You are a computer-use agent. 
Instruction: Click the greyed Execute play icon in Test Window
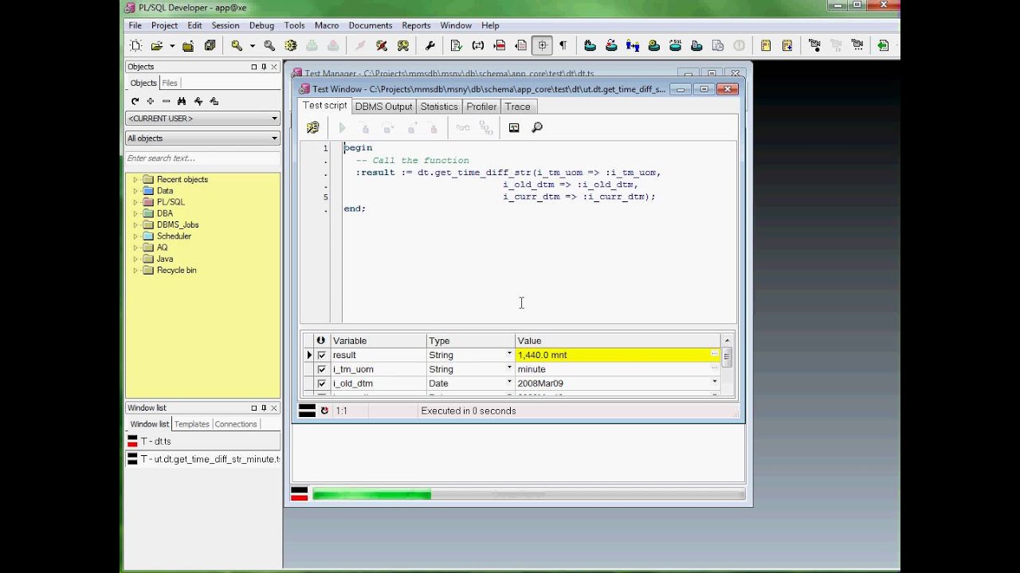point(343,127)
